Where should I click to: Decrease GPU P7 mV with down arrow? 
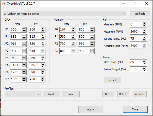coord(43,80)
